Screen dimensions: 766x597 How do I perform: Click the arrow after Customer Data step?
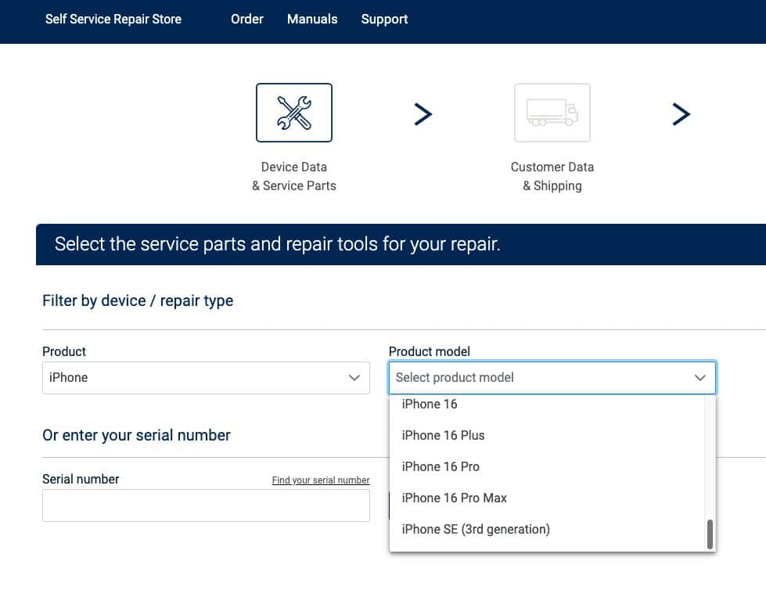click(681, 113)
